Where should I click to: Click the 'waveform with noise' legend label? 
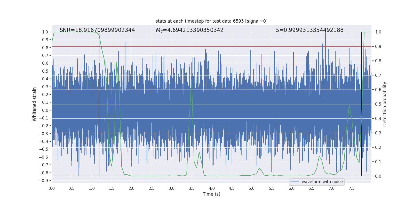(x=322, y=182)
